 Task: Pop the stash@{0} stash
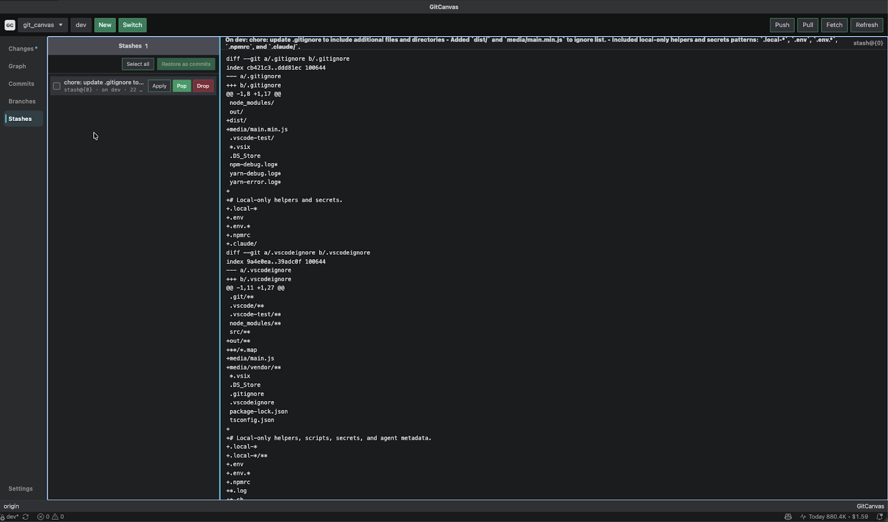(x=181, y=86)
